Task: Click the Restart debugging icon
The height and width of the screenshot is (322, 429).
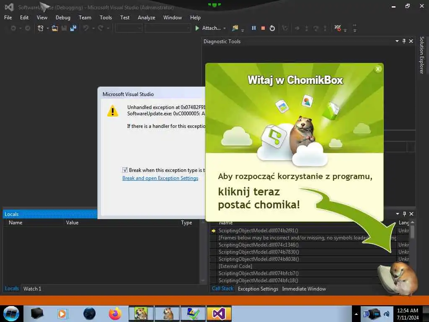Action: click(x=272, y=28)
